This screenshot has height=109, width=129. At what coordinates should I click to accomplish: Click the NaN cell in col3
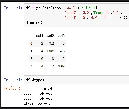click(61, 66)
